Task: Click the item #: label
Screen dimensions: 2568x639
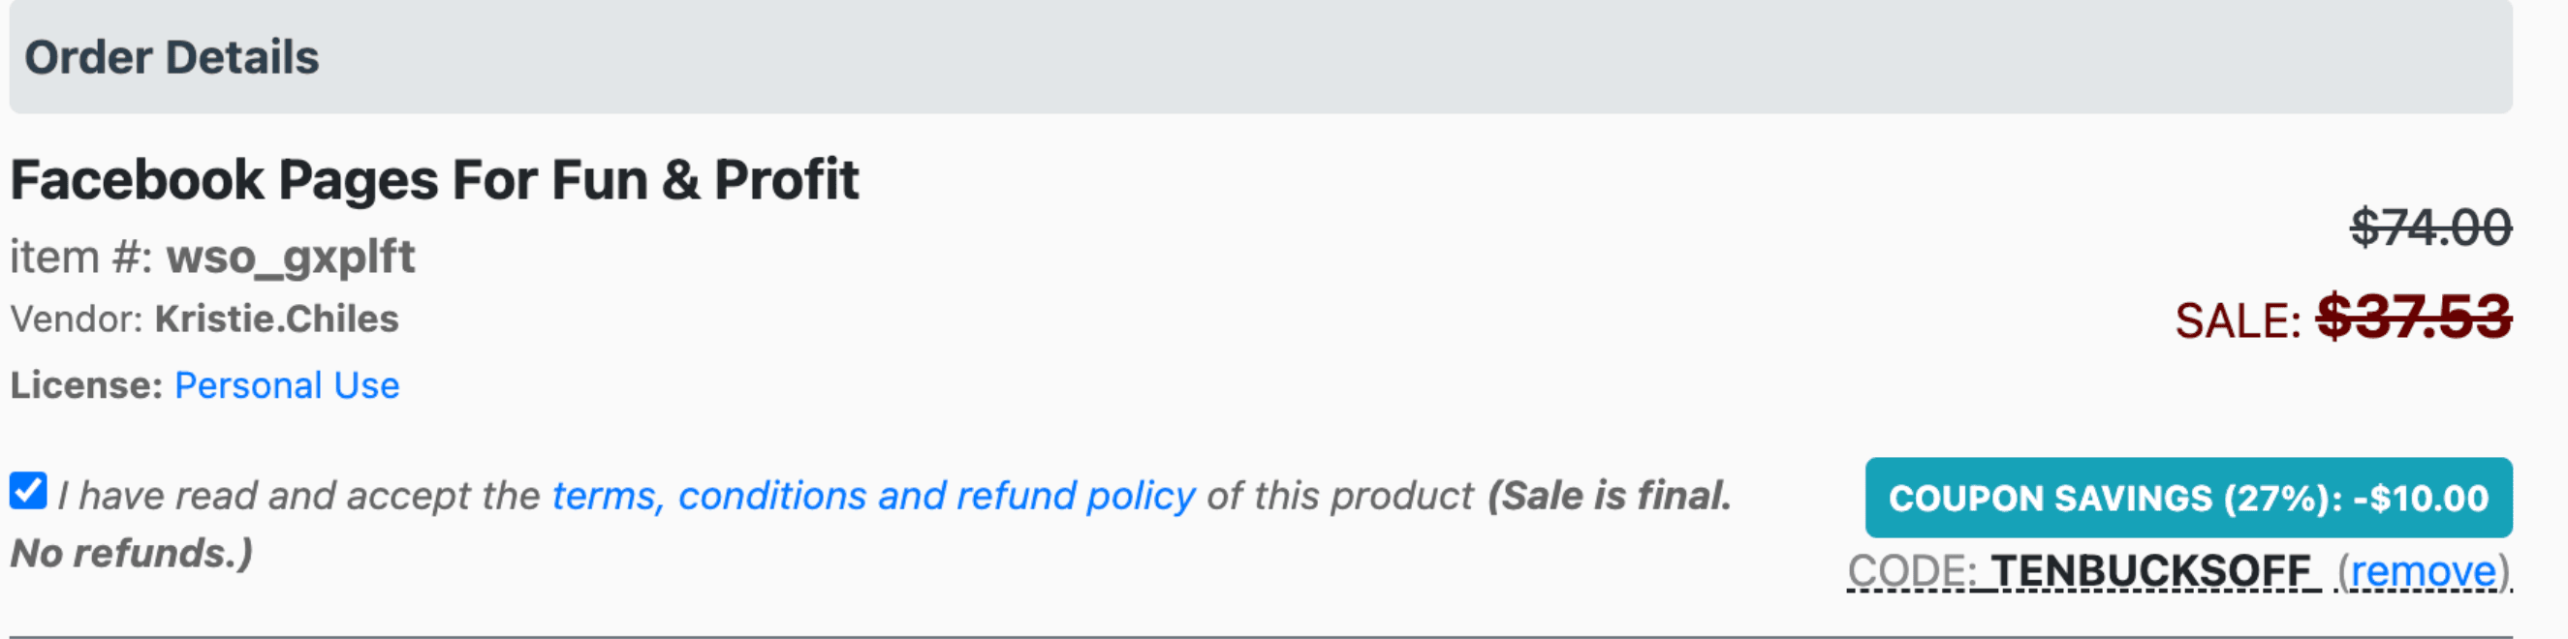Action: coord(80,257)
